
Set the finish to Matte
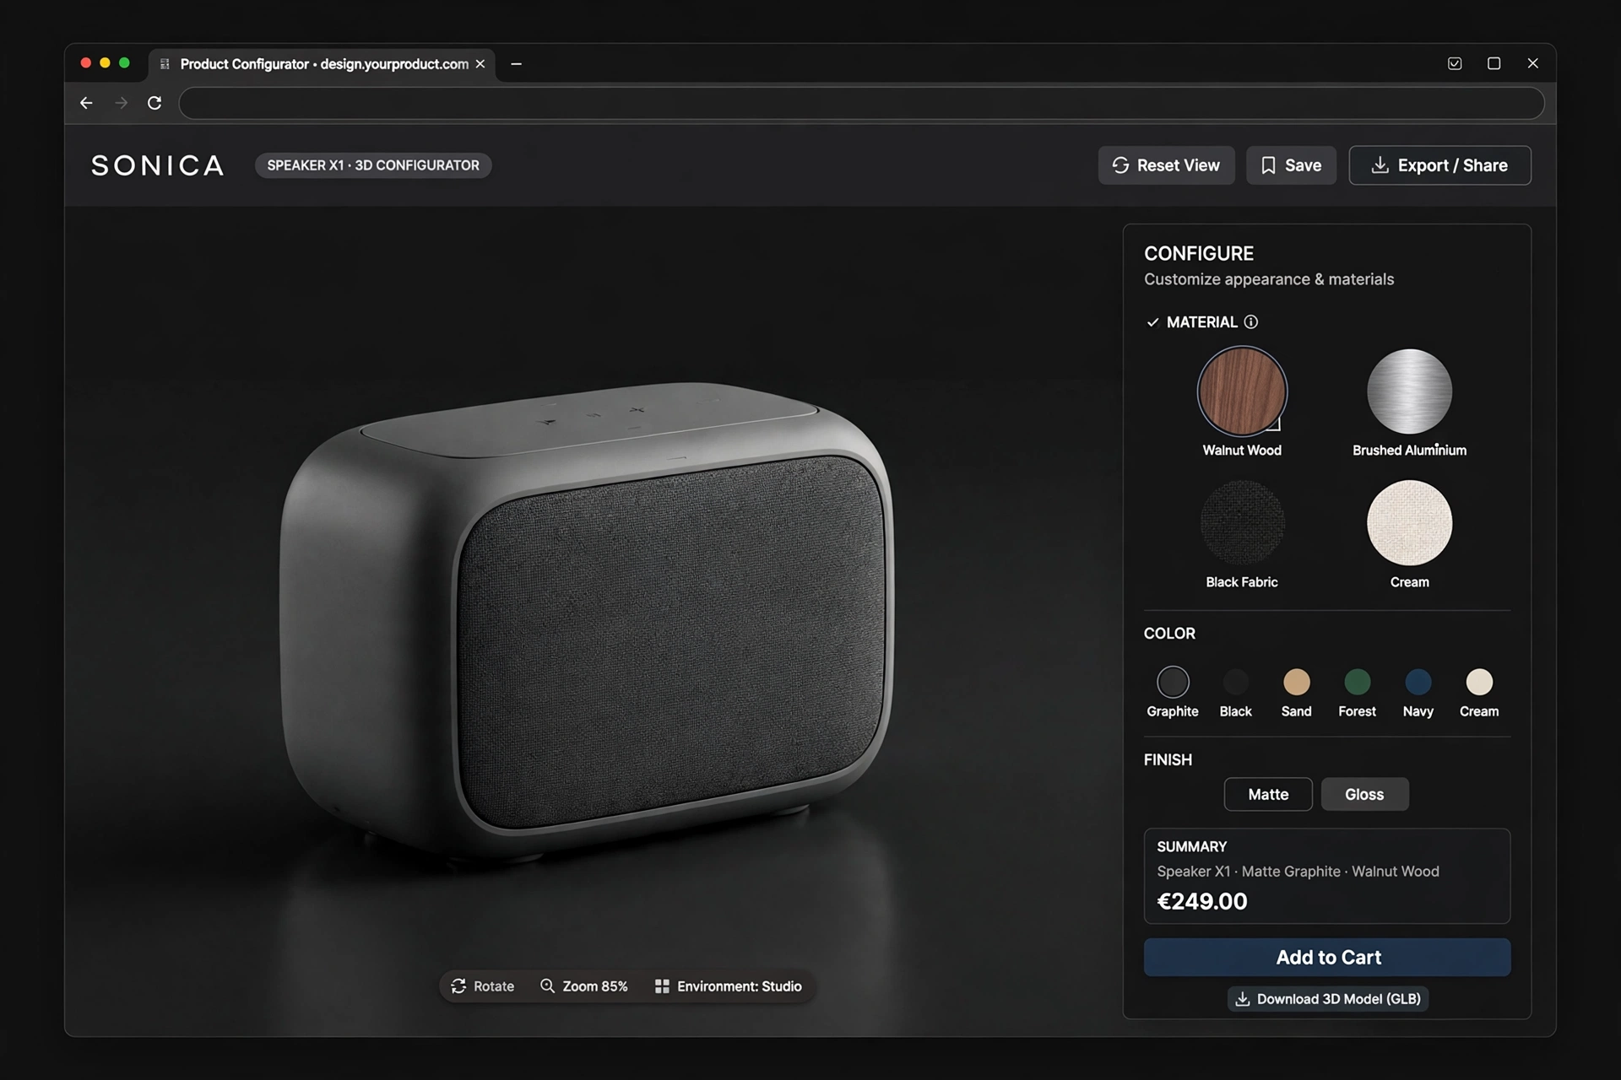pos(1268,794)
